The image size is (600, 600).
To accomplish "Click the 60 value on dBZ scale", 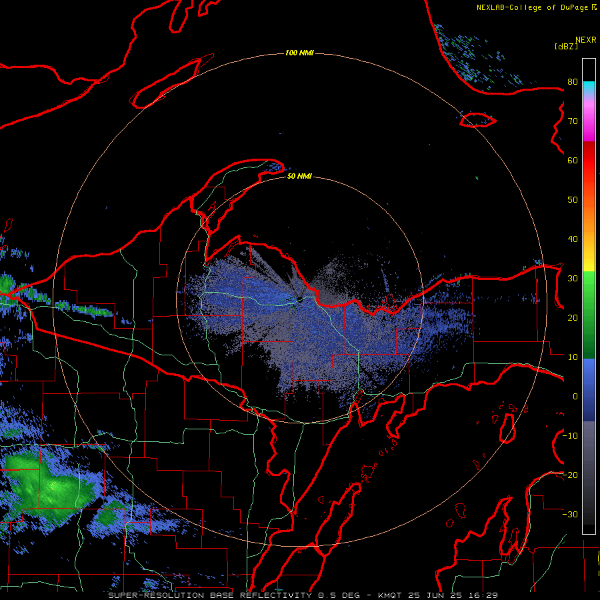I will click(573, 160).
